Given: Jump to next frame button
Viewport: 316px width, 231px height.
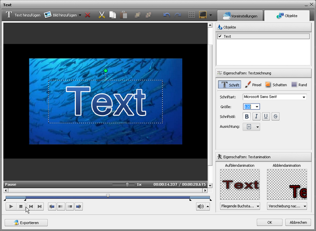Looking at the screenshot, I should pyautogui.click(x=40, y=206).
